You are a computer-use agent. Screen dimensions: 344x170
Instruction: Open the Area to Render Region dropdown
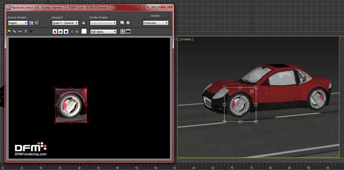(18, 23)
